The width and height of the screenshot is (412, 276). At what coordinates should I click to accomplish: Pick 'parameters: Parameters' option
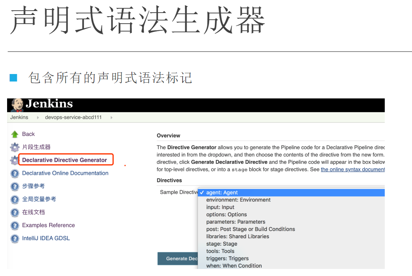pos(292,222)
